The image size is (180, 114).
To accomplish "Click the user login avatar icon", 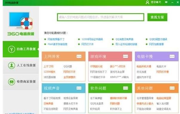I will pyautogui.click(x=147, y=2).
